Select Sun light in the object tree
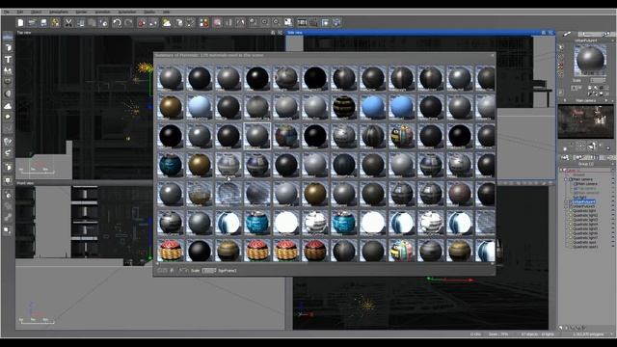The height and width of the screenshot is (347, 617). click(580, 198)
